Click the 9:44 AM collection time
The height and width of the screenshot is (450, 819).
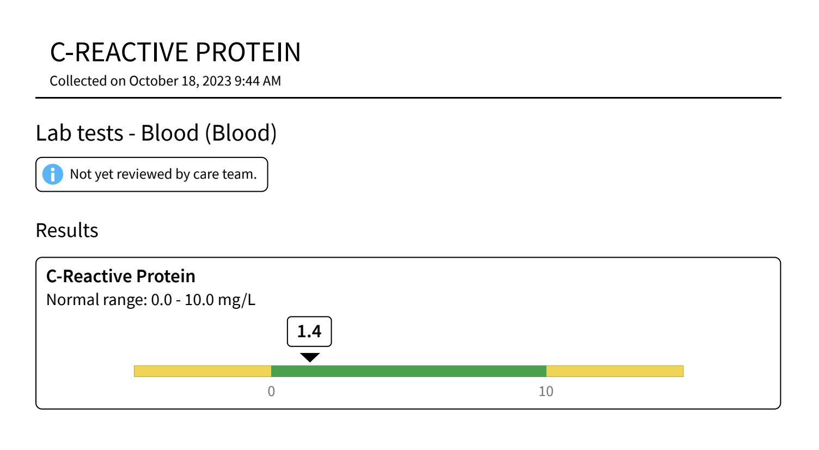pos(258,81)
